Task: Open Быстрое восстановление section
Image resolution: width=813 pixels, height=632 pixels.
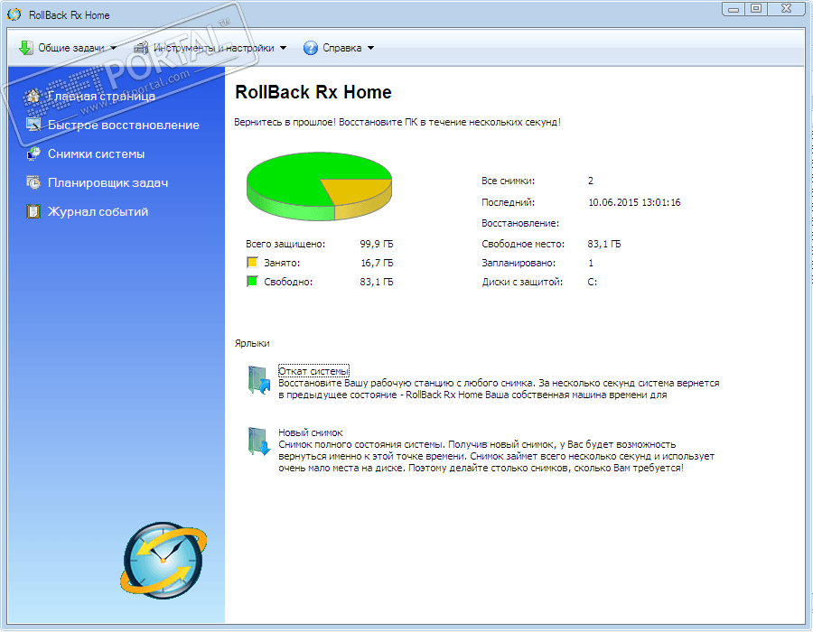Action: (x=124, y=125)
